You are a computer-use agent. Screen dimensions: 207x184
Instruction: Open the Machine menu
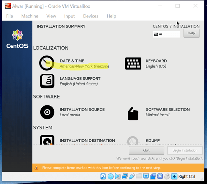coord(30,16)
